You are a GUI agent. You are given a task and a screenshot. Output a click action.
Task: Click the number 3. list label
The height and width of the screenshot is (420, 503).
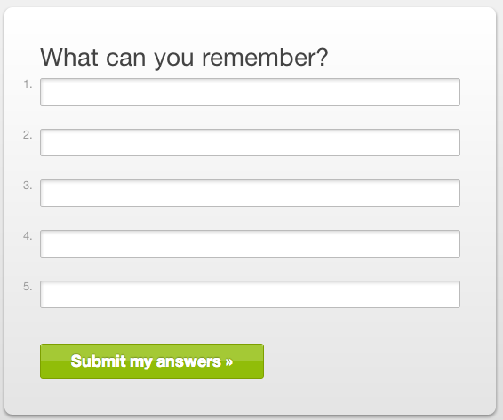coord(28,186)
